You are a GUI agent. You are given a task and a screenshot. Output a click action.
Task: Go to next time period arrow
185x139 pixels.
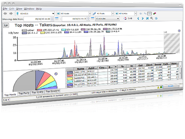(x=142, y=19)
